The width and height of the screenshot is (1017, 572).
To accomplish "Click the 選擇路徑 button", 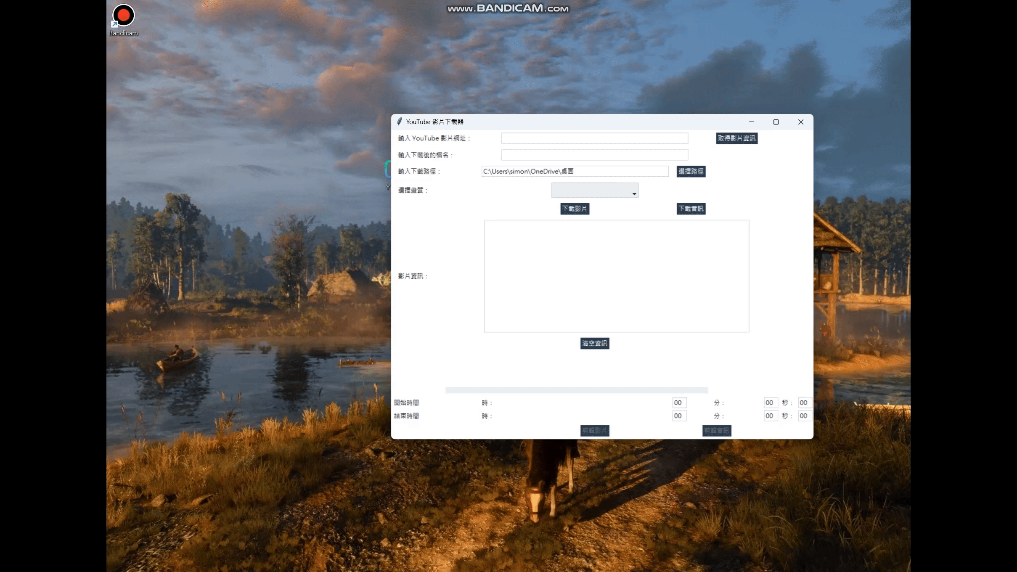I will pyautogui.click(x=691, y=171).
